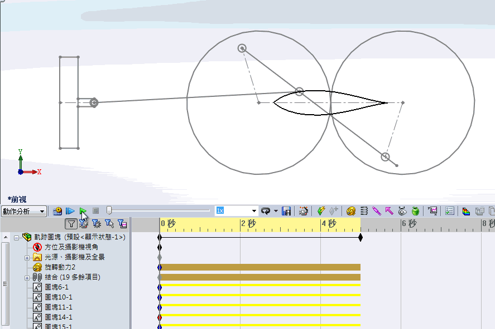Click the playback mode loop icon
Image resolution: width=495 pixels, height=329 pixels.
tap(266, 211)
